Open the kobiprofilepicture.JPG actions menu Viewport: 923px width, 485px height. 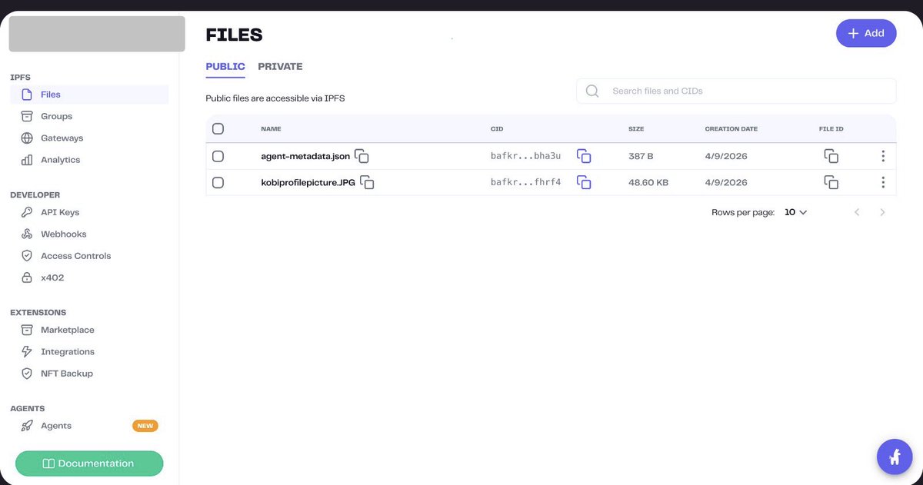(883, 182)
